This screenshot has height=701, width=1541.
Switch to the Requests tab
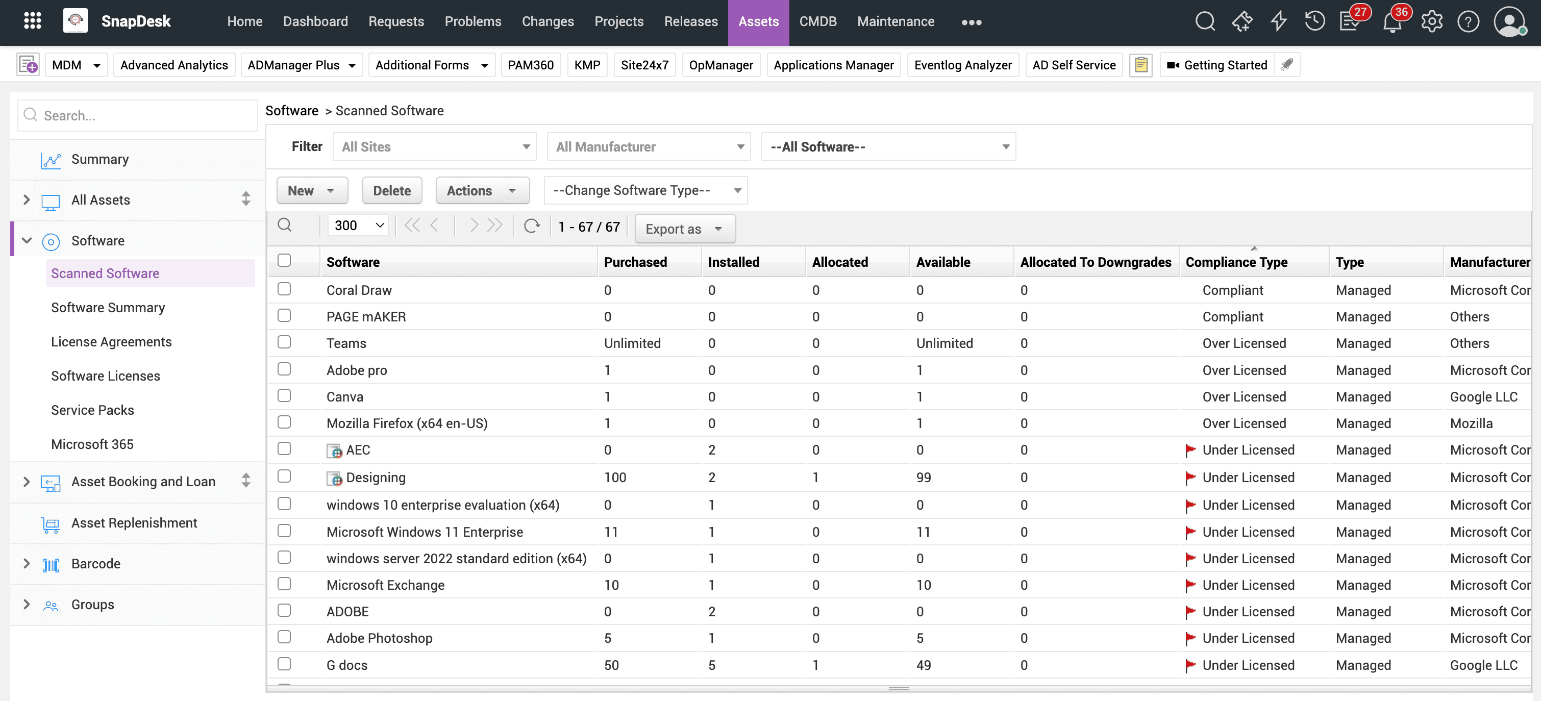pyautogui.click(x=396, y=21)
